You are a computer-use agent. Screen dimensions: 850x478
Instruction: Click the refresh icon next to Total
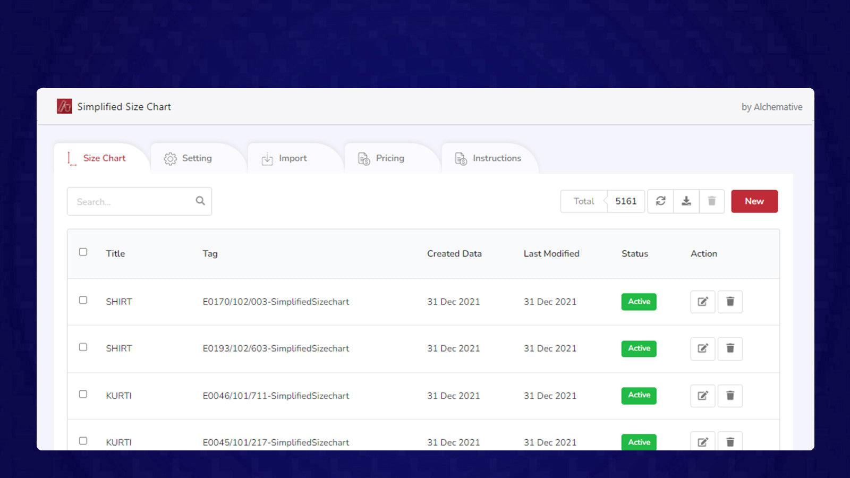tap(660, 201)
